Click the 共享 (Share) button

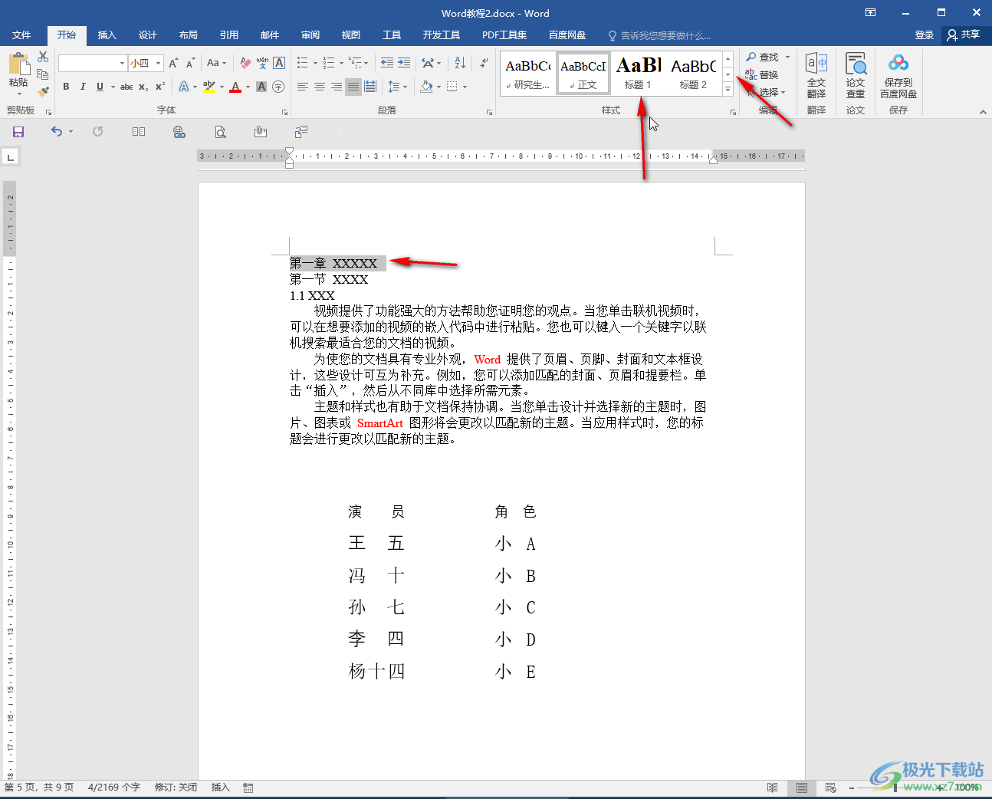pos(965,35)
